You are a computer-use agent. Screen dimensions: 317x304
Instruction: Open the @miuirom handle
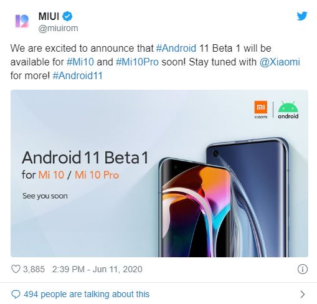(58, 28)
